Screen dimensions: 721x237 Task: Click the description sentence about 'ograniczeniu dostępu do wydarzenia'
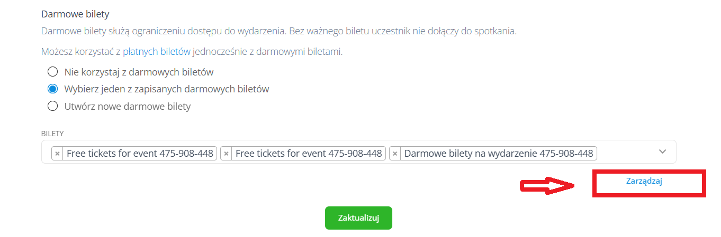(x=278, y=31)
